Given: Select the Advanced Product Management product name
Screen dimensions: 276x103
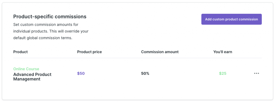Looking at the screenshot, I should pyautogui.click(x=32, y=77).
